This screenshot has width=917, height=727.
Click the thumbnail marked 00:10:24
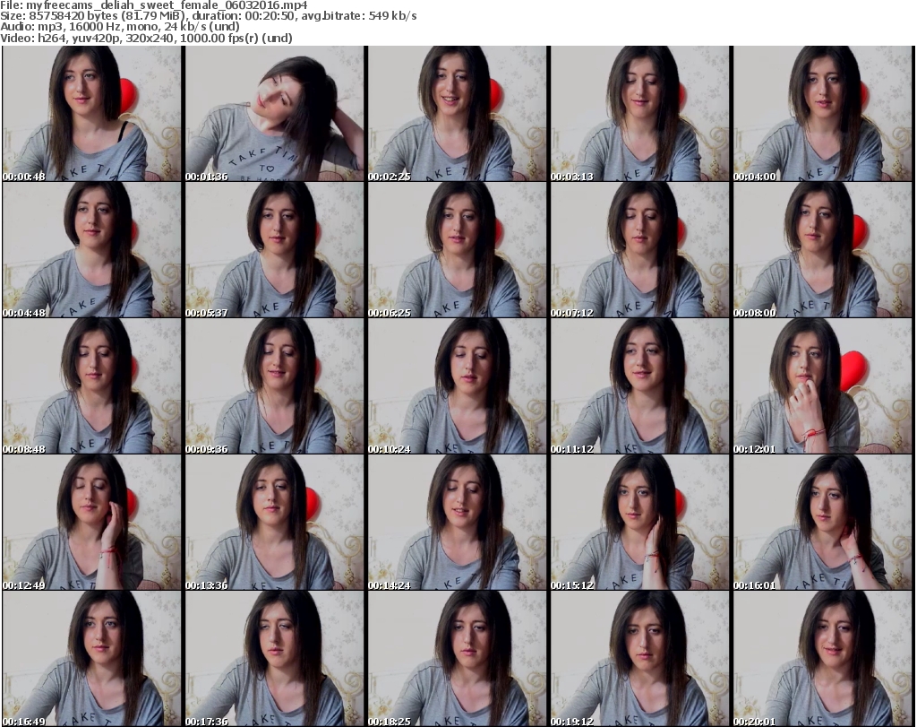pos(458,385)
